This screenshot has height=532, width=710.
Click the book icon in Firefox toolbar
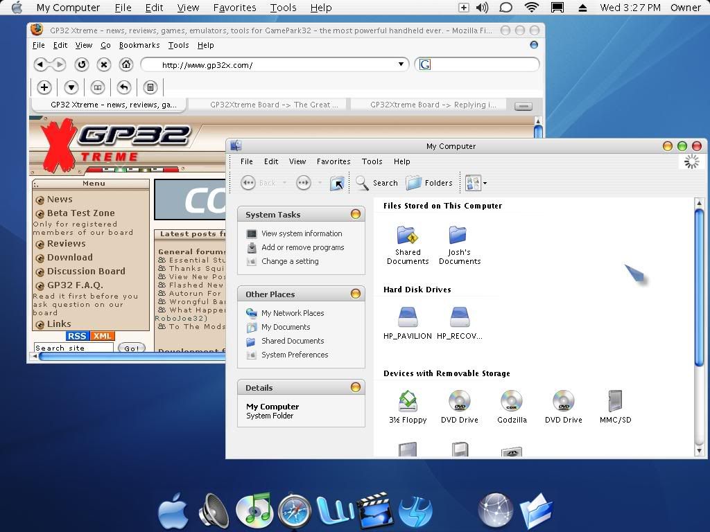tap(98, 87)
